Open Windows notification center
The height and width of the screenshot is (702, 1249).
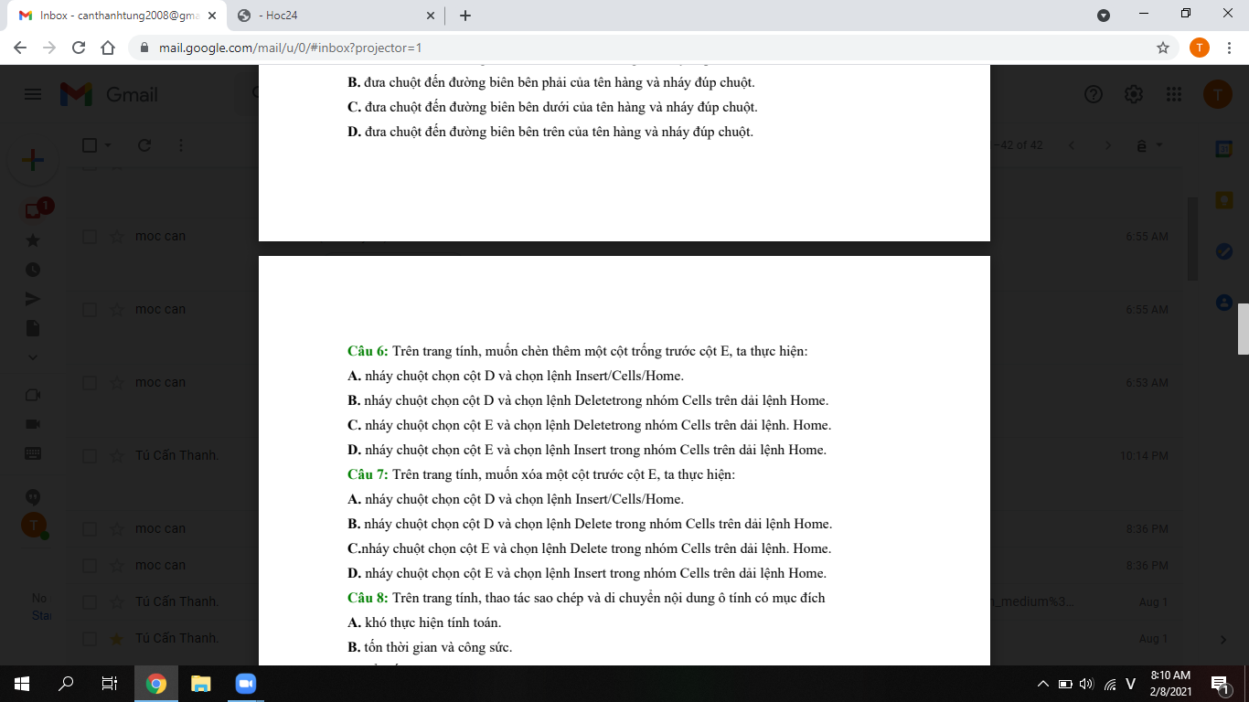(x=1219, y=684)
